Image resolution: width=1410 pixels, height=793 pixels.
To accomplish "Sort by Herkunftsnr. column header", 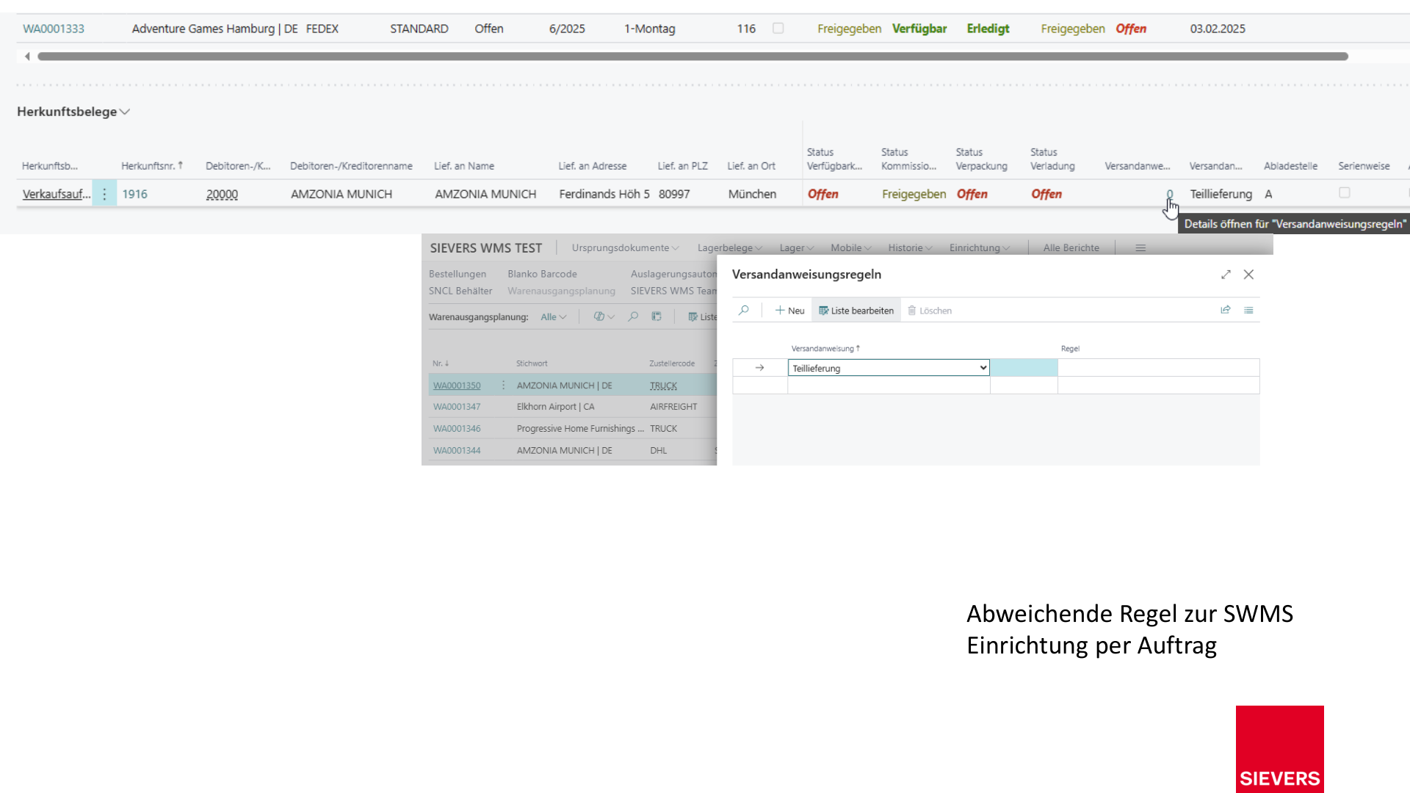I will coord(152,166).
